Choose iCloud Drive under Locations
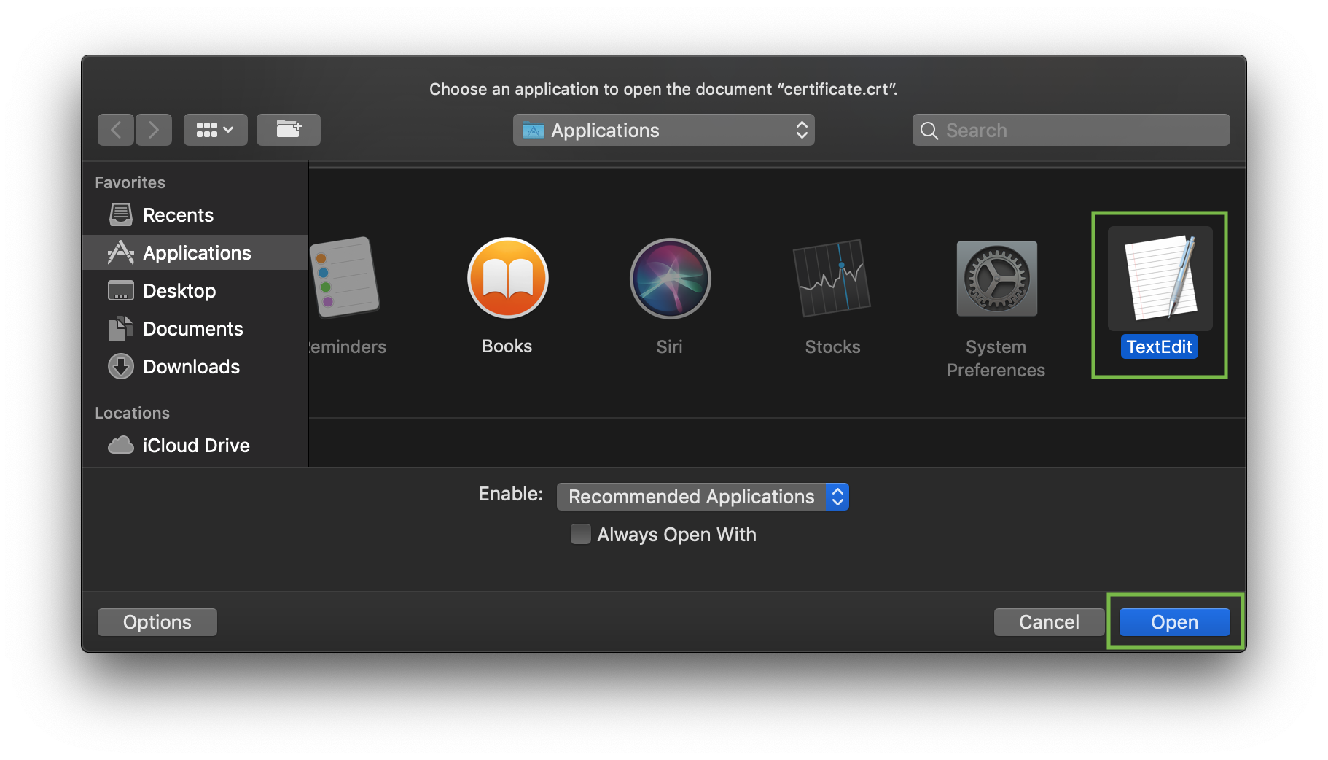Screen dimensions: 1328x760 (x=195, y=446)
